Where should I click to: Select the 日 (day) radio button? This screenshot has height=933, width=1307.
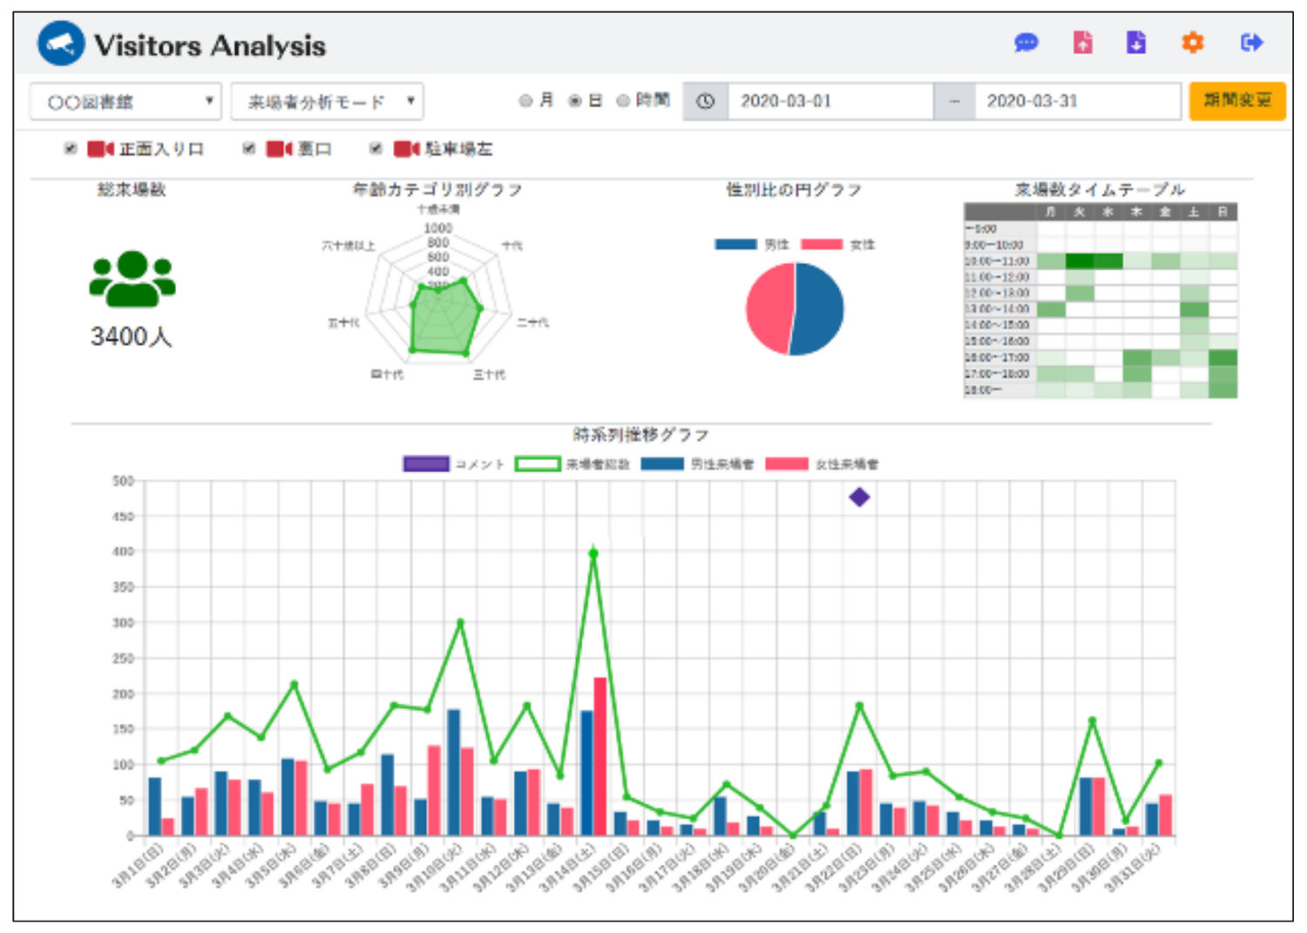point(575,101)
